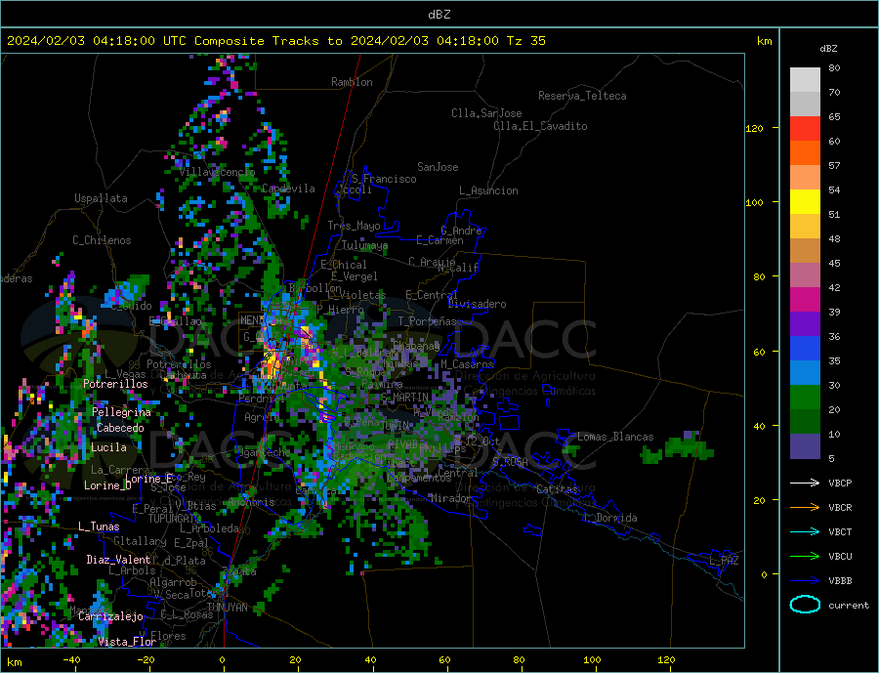Screen dimensions: 879x673
Task: Click the white 'Carrizalejo' map label
Action: click(x=110, y=616)
